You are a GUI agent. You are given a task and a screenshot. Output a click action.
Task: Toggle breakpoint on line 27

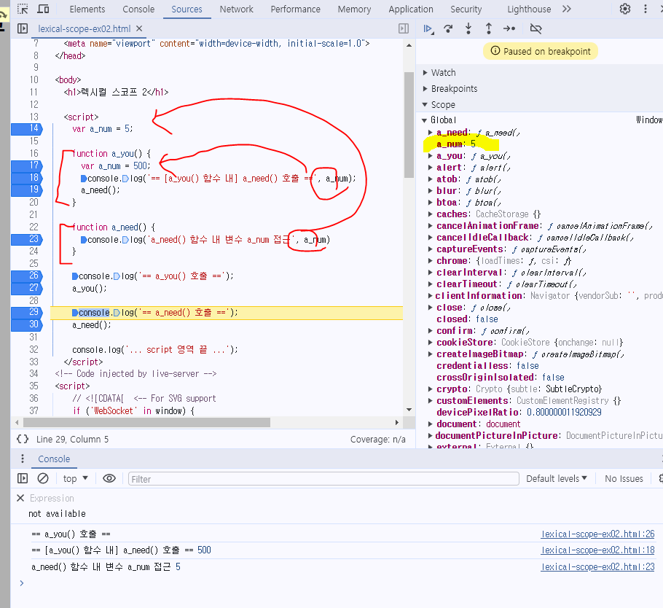27,288
